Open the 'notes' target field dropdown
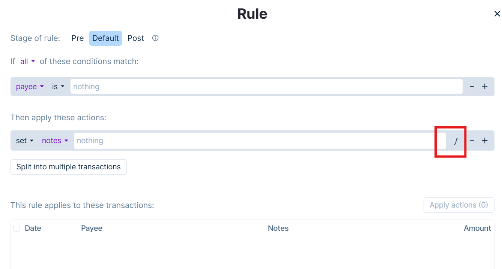This screenshot has height=269, width=502. [55, 140]
